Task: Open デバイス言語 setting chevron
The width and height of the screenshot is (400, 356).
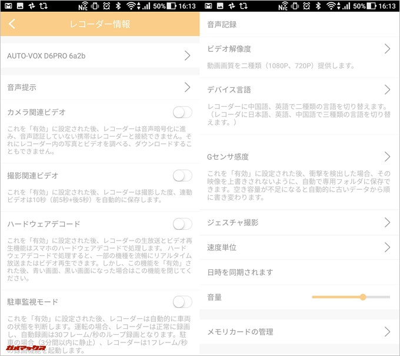Action: 387,90
